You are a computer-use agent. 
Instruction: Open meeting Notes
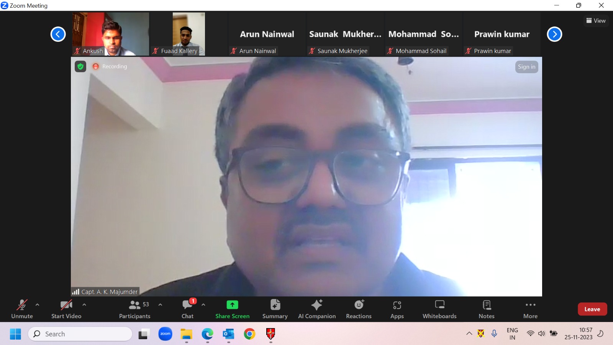486,309
